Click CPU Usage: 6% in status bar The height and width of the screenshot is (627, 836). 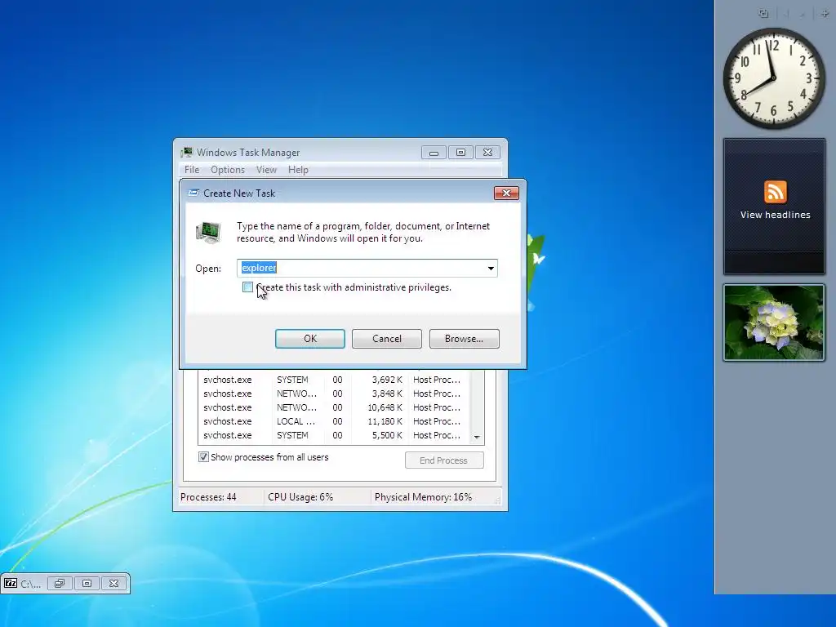pos(300,497)
